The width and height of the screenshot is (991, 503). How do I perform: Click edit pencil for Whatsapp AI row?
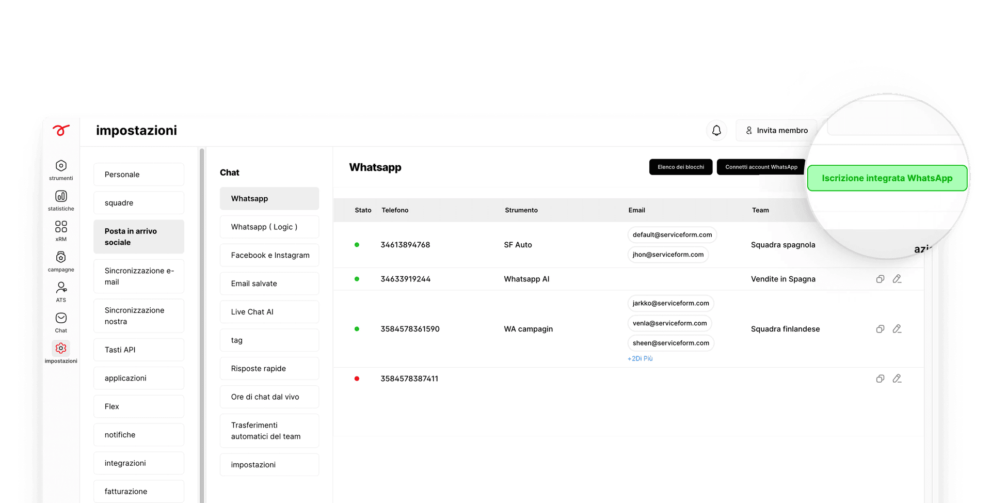click(897, 279)
